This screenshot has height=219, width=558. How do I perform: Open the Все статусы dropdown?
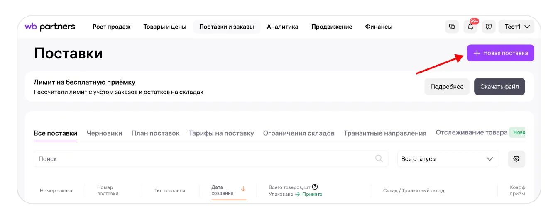[x=448, y=159]
